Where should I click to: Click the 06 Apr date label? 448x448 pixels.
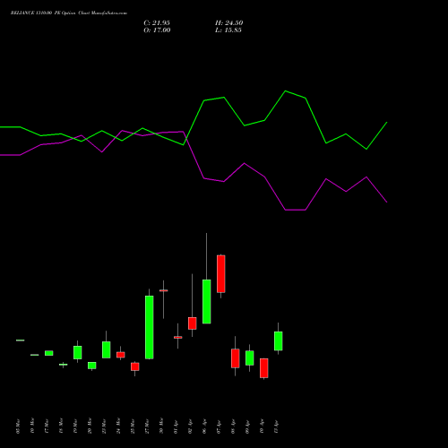[x=204, y=426]
